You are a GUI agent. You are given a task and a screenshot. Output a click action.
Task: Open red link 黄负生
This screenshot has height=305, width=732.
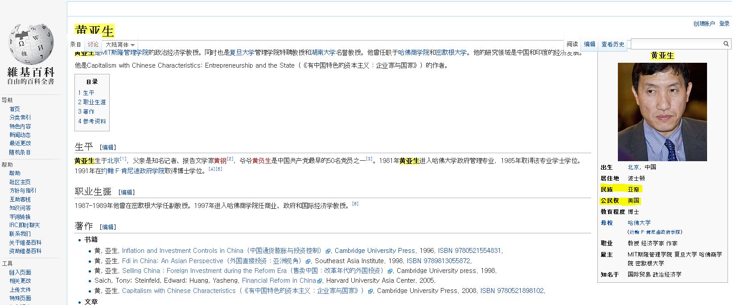(262, 161)
